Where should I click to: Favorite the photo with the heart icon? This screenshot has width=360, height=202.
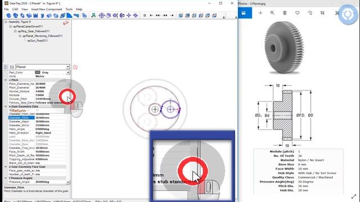point(298,13)
